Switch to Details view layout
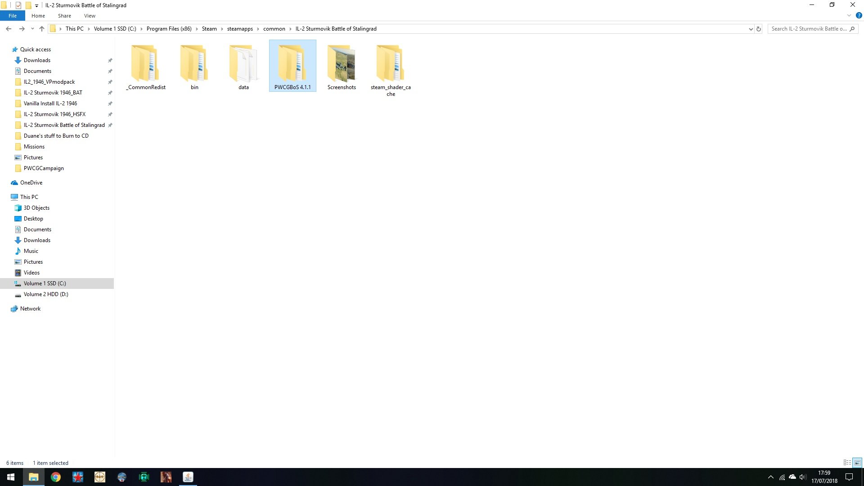The width and height of the screenshot is (864, 486). 847,463
